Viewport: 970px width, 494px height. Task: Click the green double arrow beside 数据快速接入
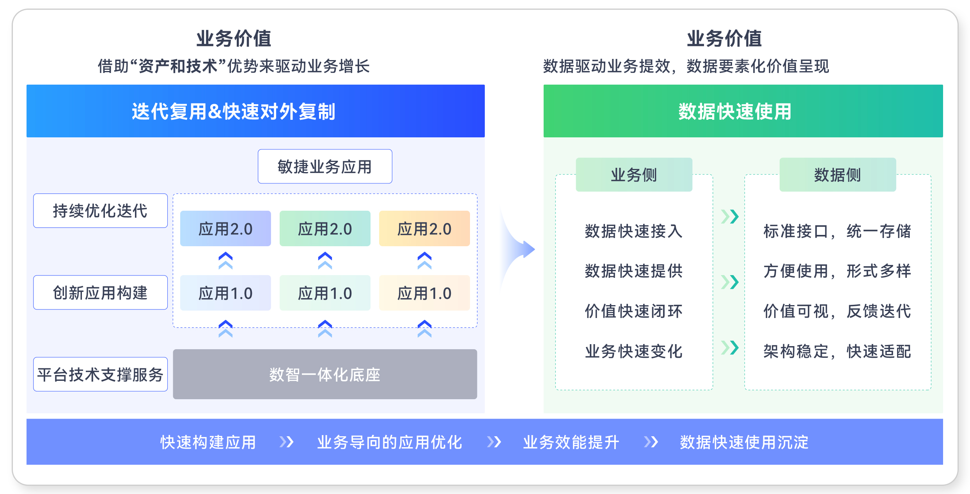click(x=730, y=216)
